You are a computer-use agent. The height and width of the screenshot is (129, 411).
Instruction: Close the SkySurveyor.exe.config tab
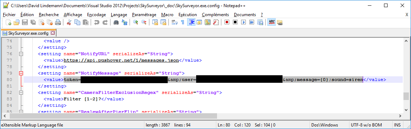click(53, 33)
